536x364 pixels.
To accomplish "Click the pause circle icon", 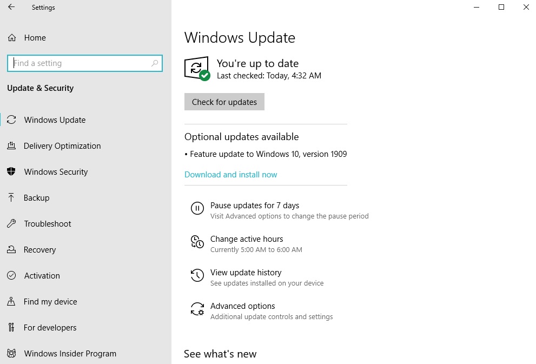I will (197, 208).
